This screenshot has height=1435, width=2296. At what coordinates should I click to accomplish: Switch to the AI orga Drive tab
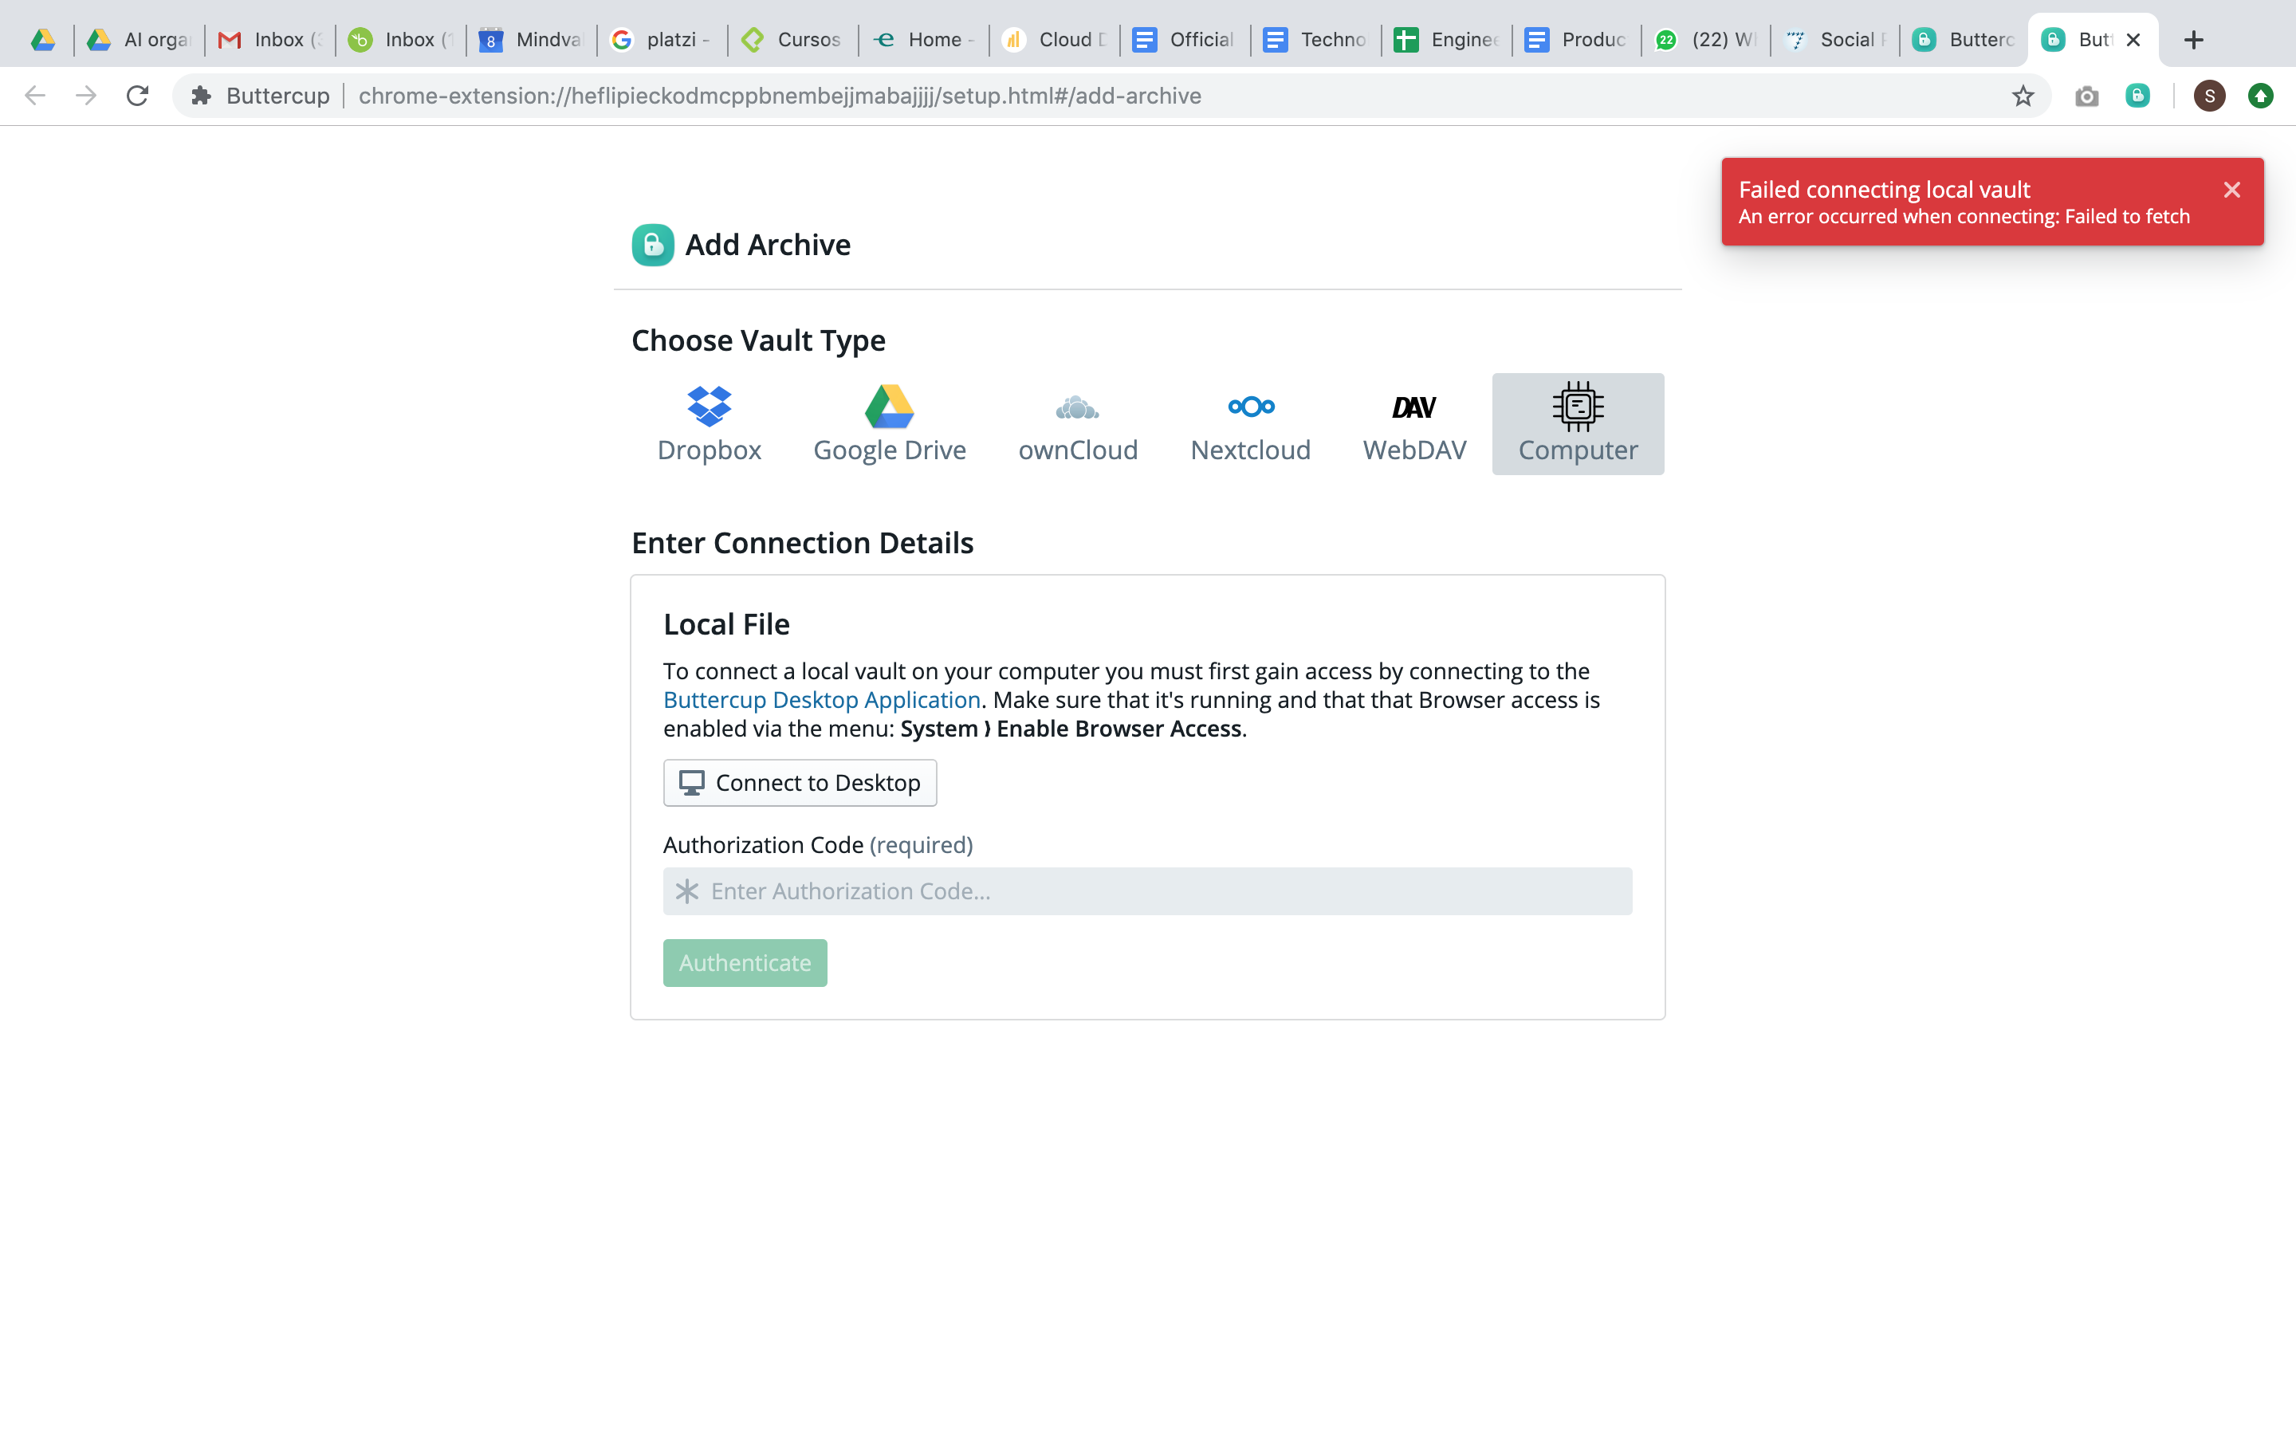tap(139, 40)
